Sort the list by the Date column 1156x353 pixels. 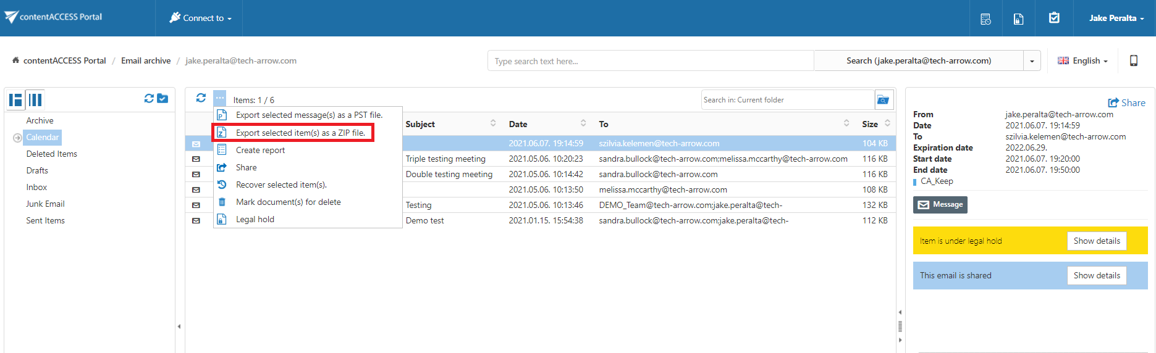pos(518,124)
